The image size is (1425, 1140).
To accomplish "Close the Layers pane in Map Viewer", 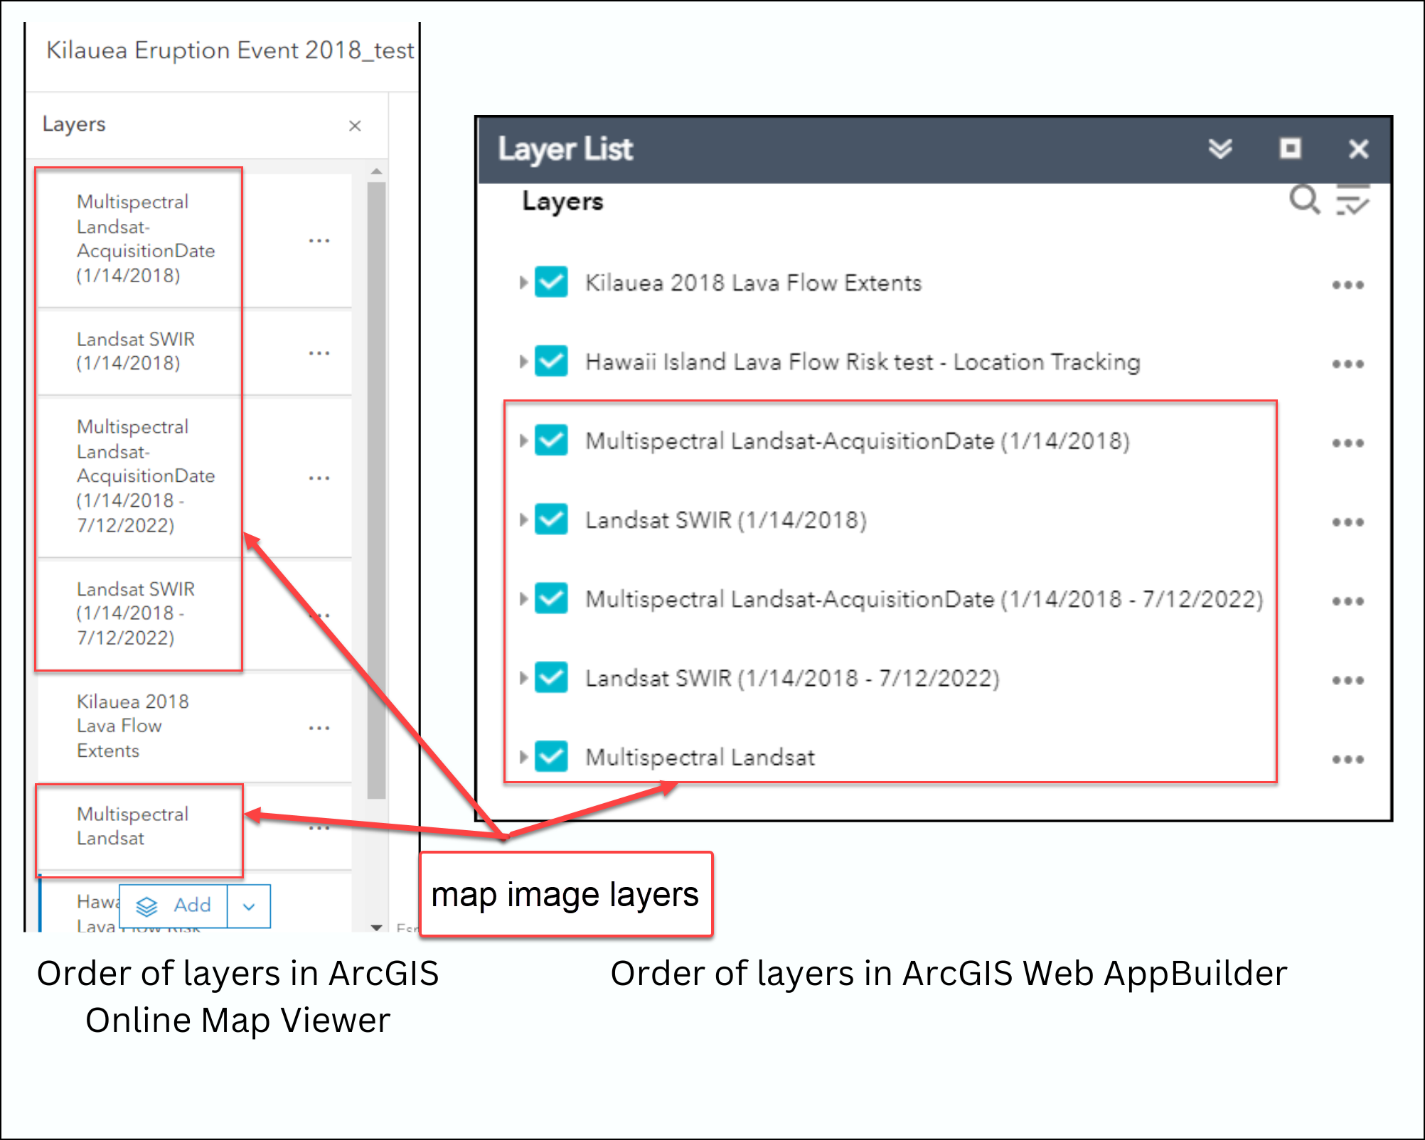I will (x=355, y=126).
